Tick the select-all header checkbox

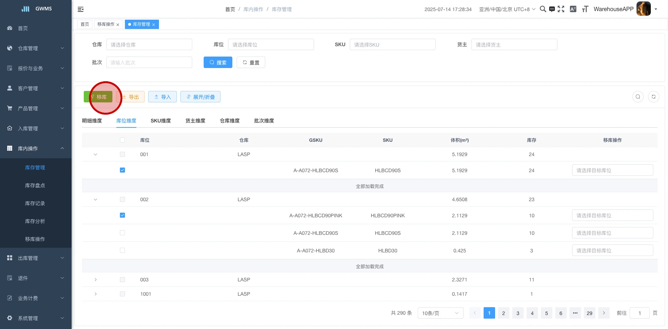122,140
